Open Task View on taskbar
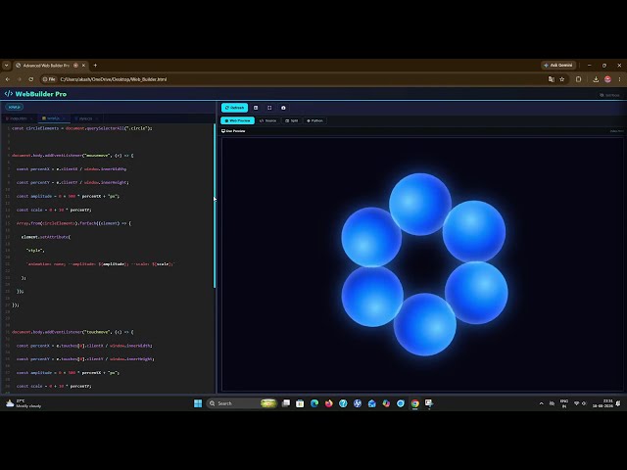The width and height of the screenshot is (627, 470). pos(286,403)
